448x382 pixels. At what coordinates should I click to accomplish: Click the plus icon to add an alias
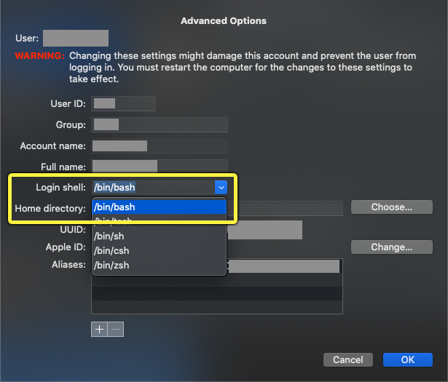(x=99, y=329)
